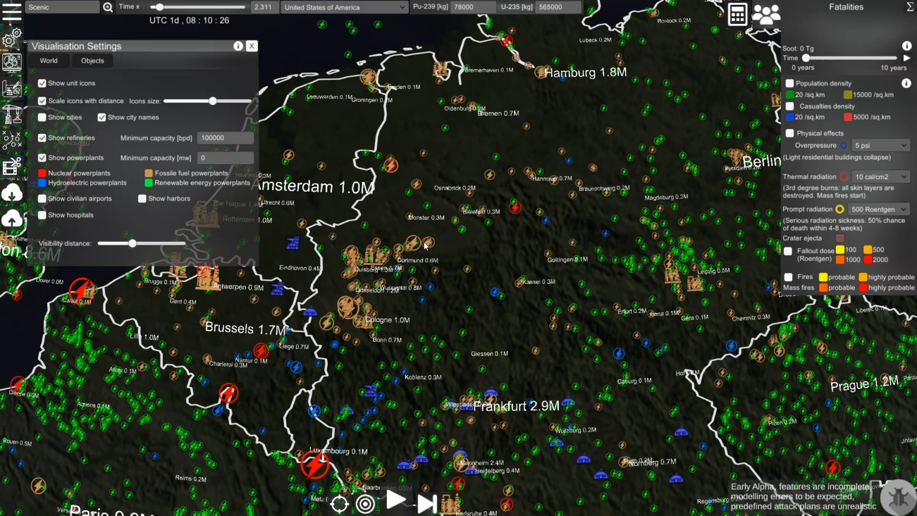Viewport: 917px width, 516px height.
Task: Select the tactics playbook icon in sidebar
Action: coord(11,139)
